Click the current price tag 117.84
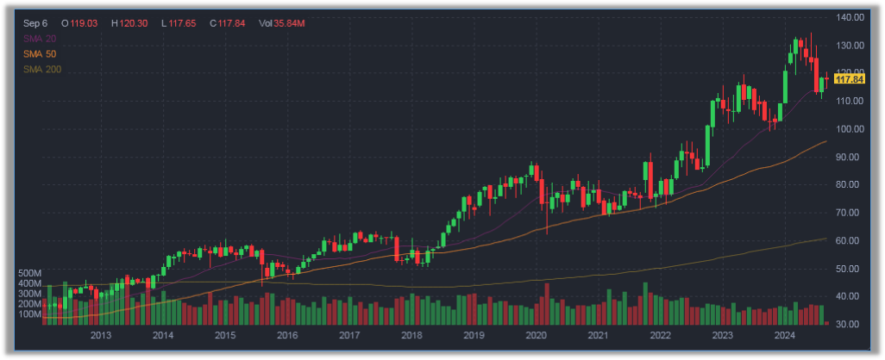The width and height of the screenshot is (885, 360). click(850, 79)
